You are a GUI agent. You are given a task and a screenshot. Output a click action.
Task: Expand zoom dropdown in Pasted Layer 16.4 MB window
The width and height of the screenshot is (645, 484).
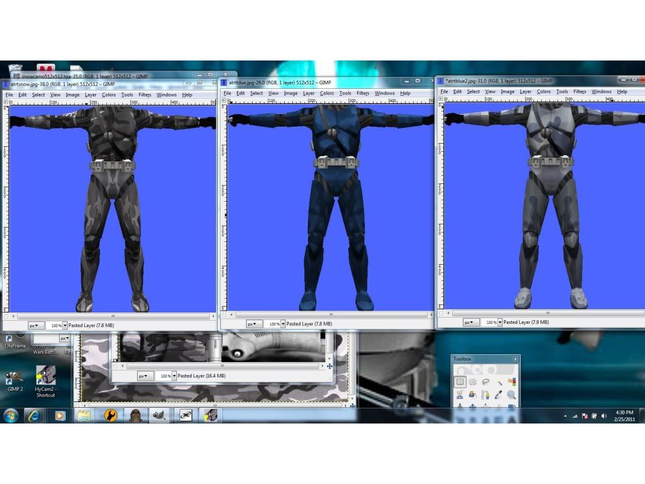174,376
